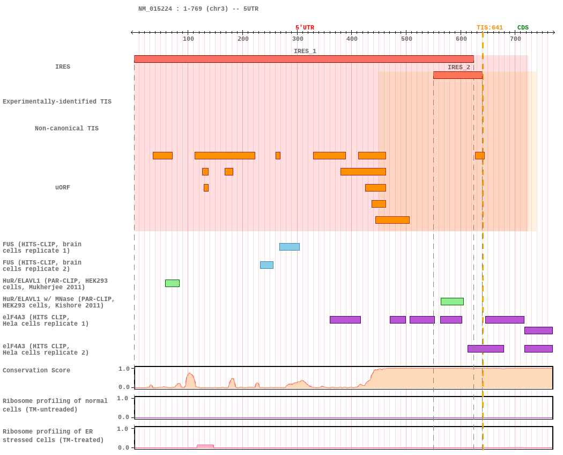Image resolution: width=563 pixels, height=455 pixels.
Task: Select the uORF track label
Action: click(x=63, y=188)
